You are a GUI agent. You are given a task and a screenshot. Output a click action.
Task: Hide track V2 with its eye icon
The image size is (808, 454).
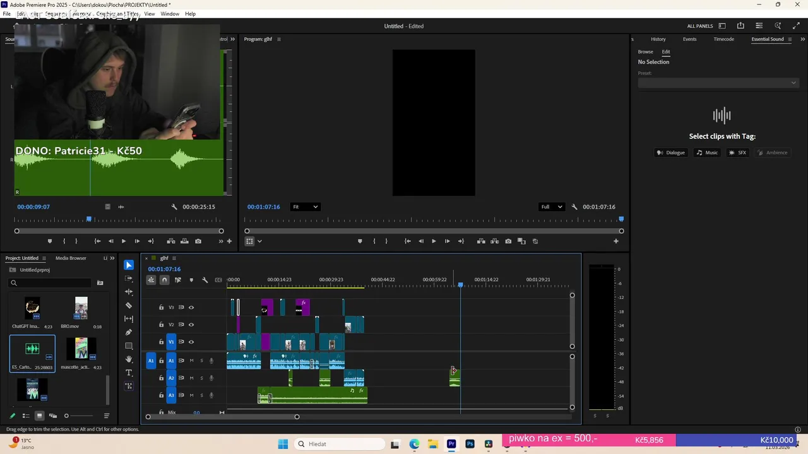191,325
